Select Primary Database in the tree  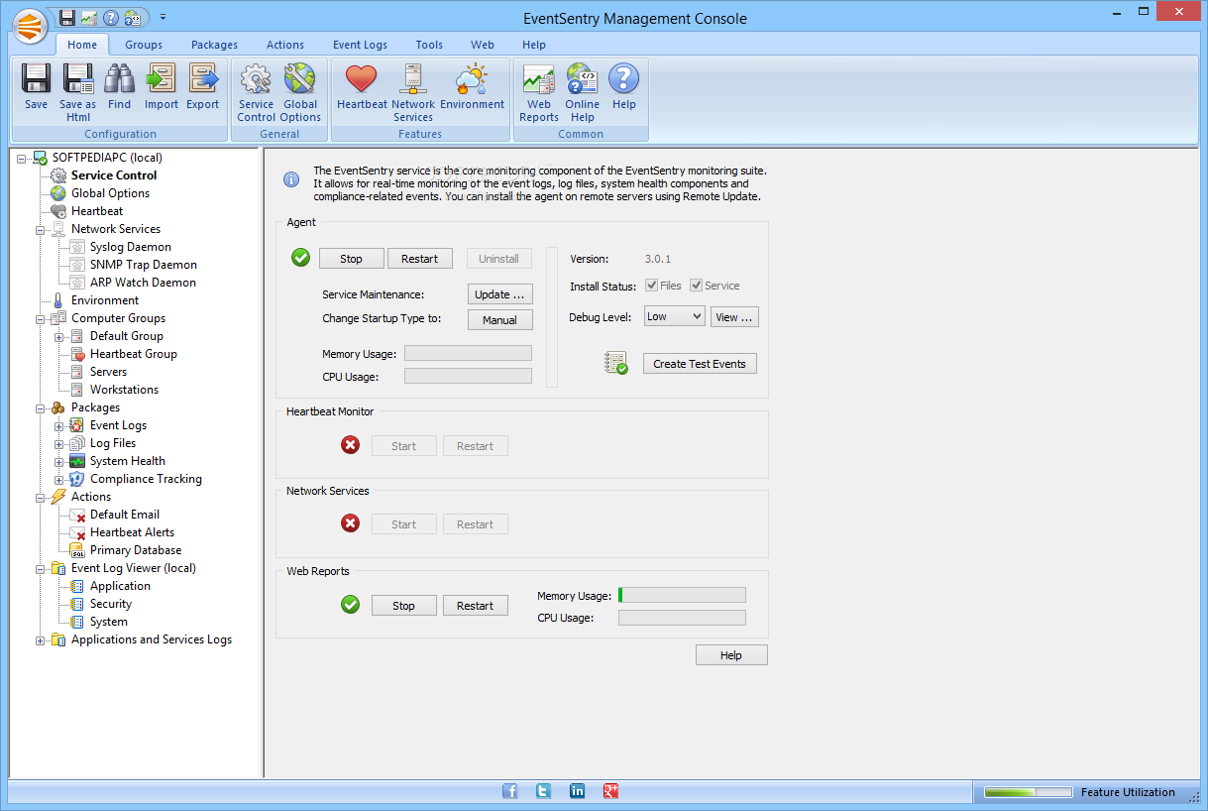click(135, 550)
